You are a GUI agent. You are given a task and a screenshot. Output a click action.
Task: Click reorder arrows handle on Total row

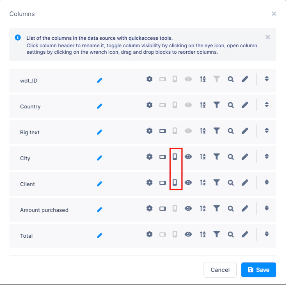point(267,234)
